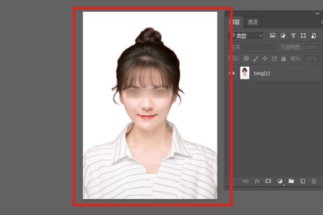323x215 pixels.
Task: Click the 填充 fill value field
Action: click(312, 59)
